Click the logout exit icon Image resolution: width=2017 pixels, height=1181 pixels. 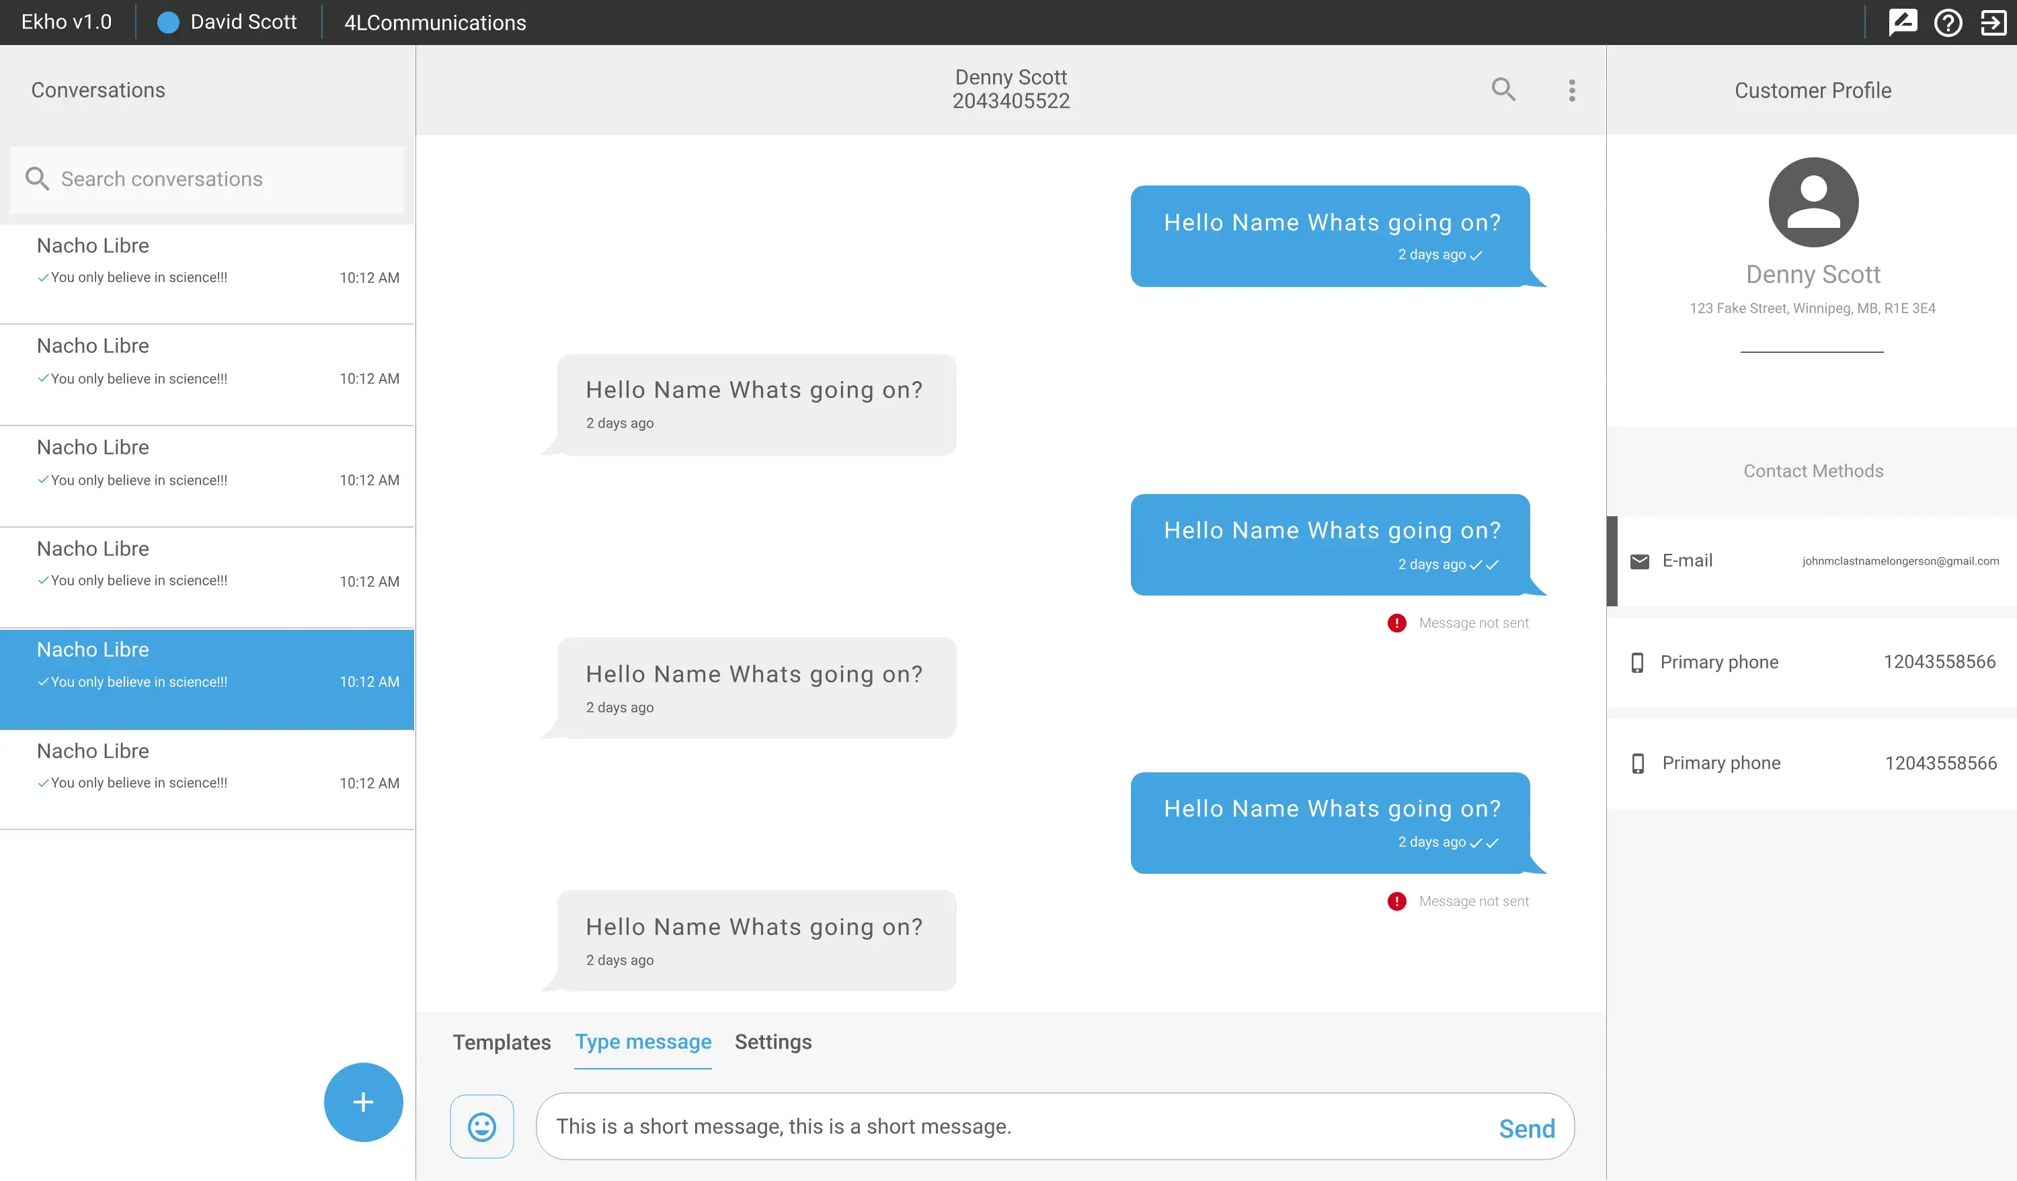click(x=1993, y=22)
